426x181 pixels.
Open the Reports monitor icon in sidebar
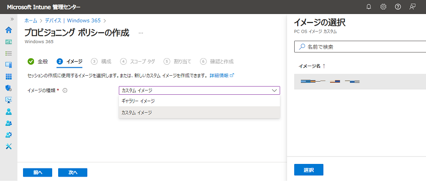[x=9, y=100]
